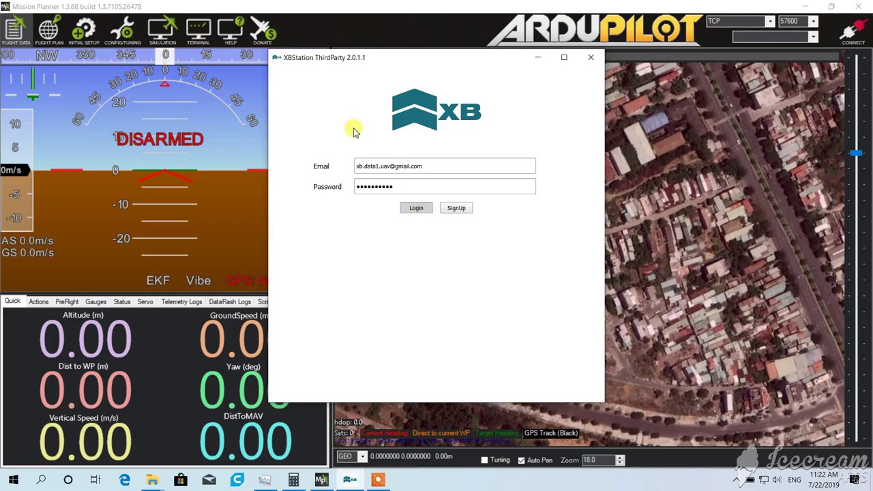Screen dimensions: 873x491
Task: Click the Dist to WP (m) value
Action: click(x=85, y=390)
